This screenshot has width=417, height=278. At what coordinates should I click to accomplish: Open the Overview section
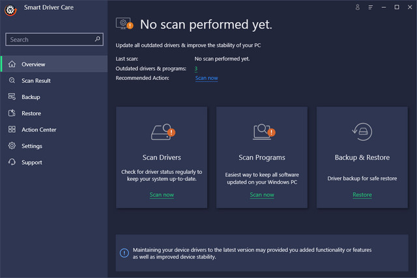(33, 64)
